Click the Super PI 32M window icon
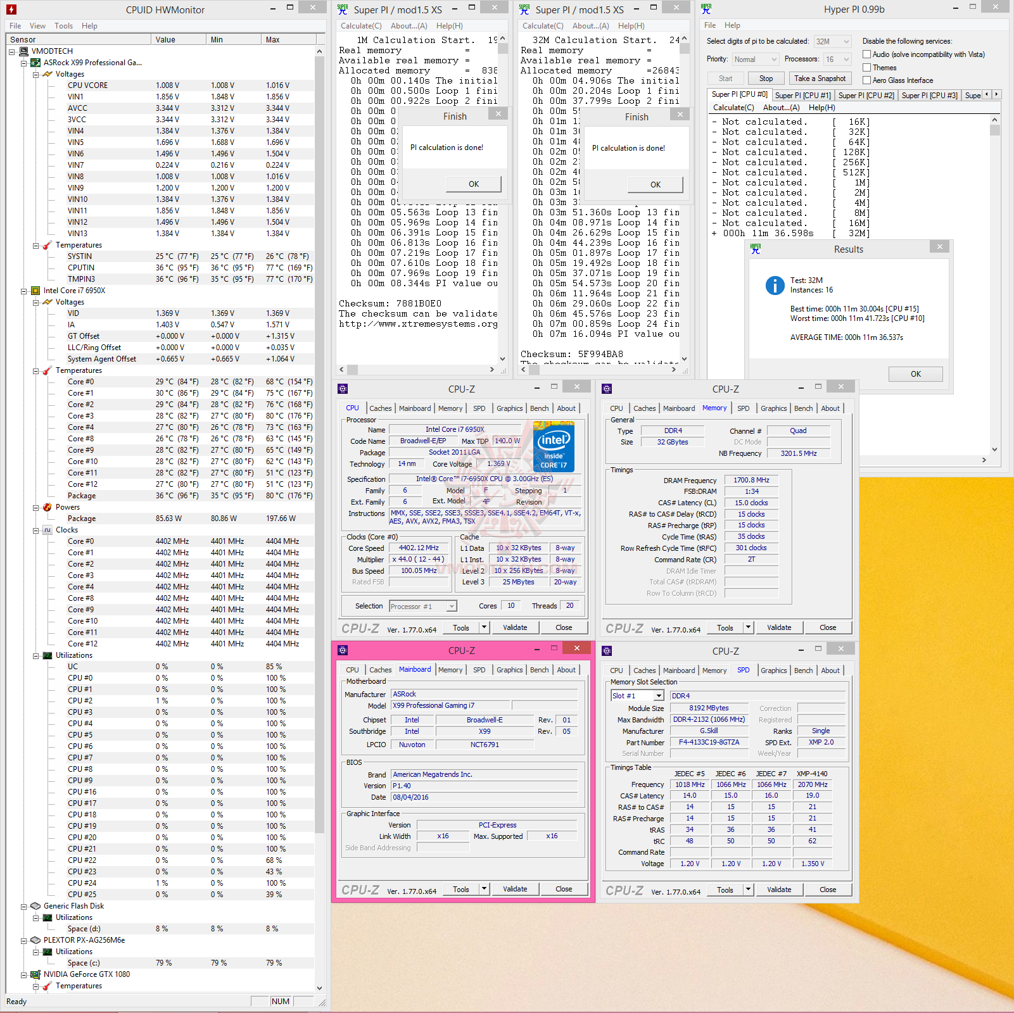1014x1013 pixels. 524,9
